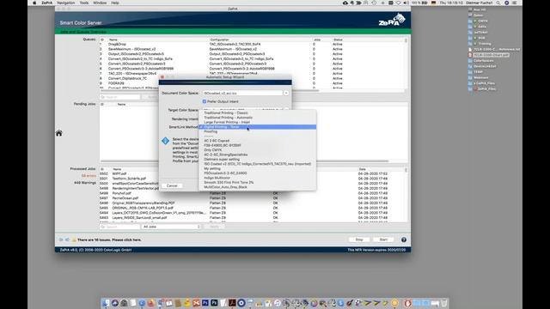Click the processed jobs search field

point(120,227)
